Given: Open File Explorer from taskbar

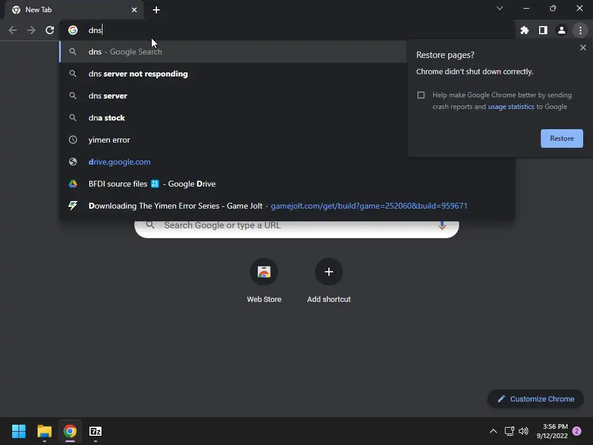Looking at the screenshot, I should click(x=44, y=431).
